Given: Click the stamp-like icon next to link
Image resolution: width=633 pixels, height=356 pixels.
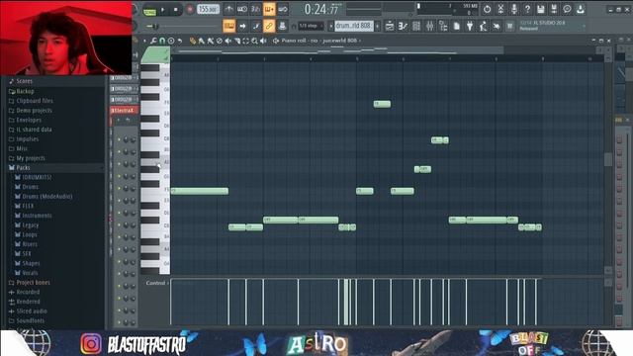Looking at the screenshot, I should coord(282,27).
